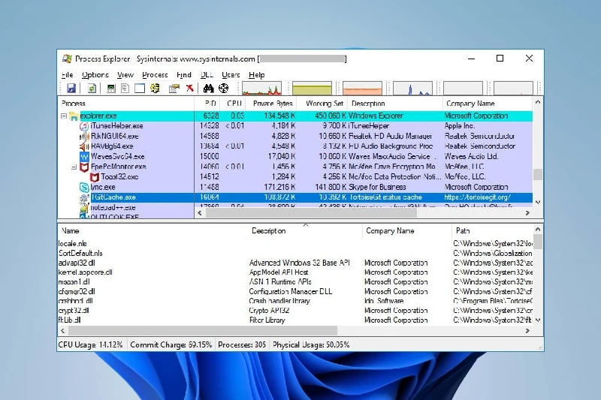Screen dimensions: 601x400
Task: Select the explorer.exe process row
Action: pyautogui.click(x=295, y=116)
